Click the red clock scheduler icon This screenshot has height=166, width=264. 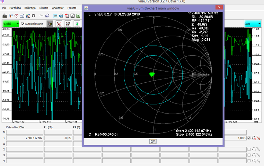pos(16,16)
